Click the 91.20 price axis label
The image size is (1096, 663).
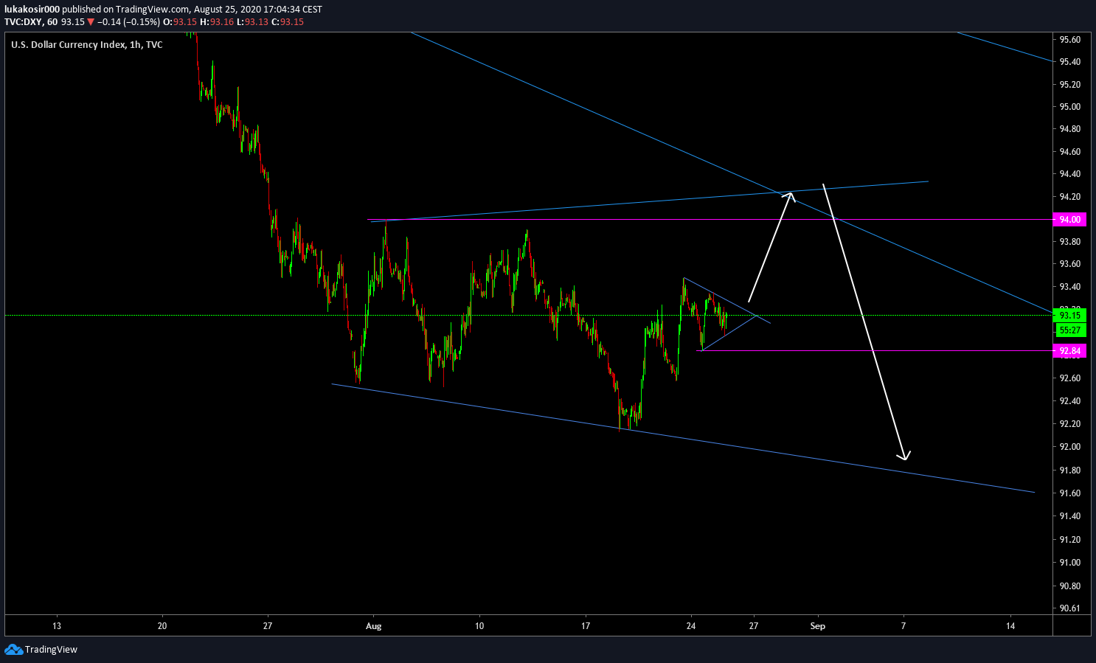point(1070,540)
